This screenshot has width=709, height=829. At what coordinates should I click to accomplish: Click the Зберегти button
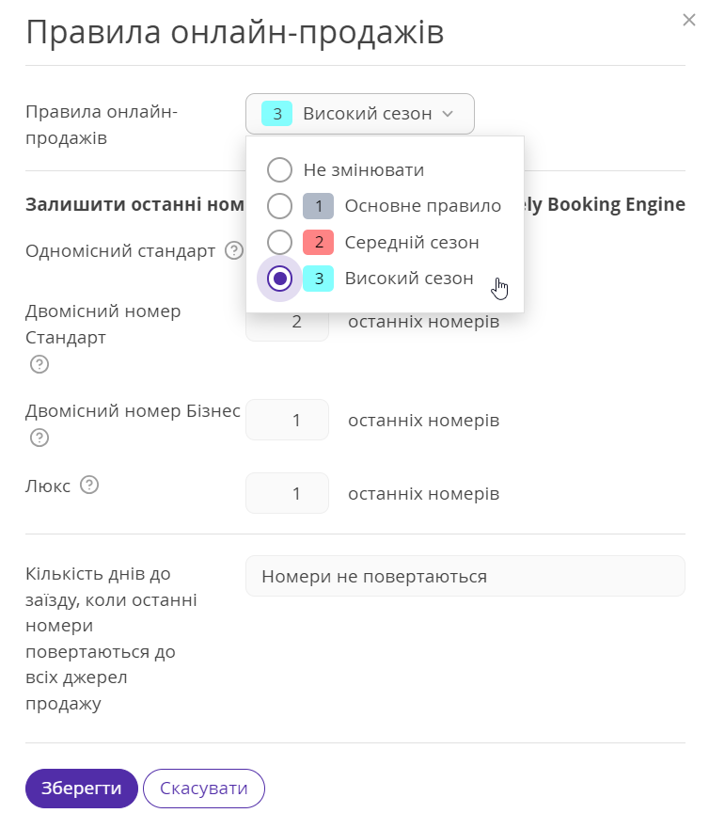pyautogui.click(x=82, y=789)
